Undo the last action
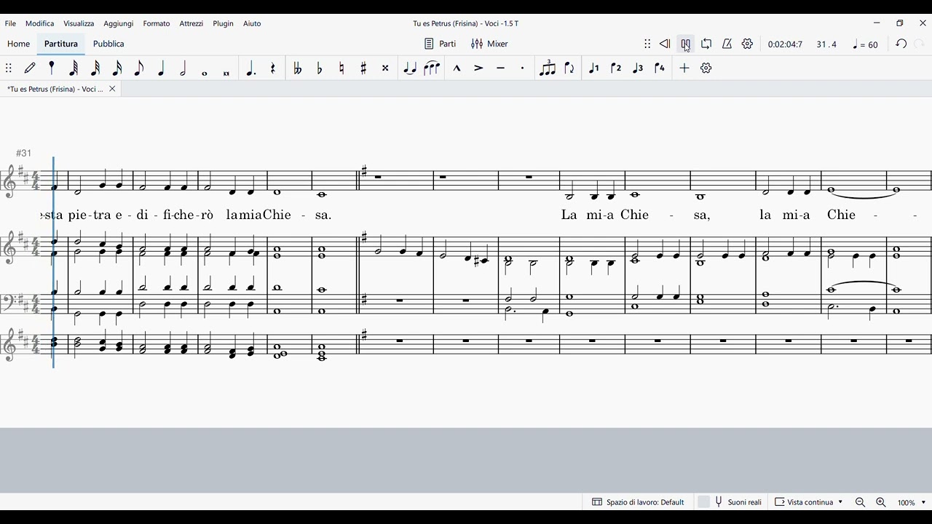This screenshot has width=932, height=524. tap(901, 44)
